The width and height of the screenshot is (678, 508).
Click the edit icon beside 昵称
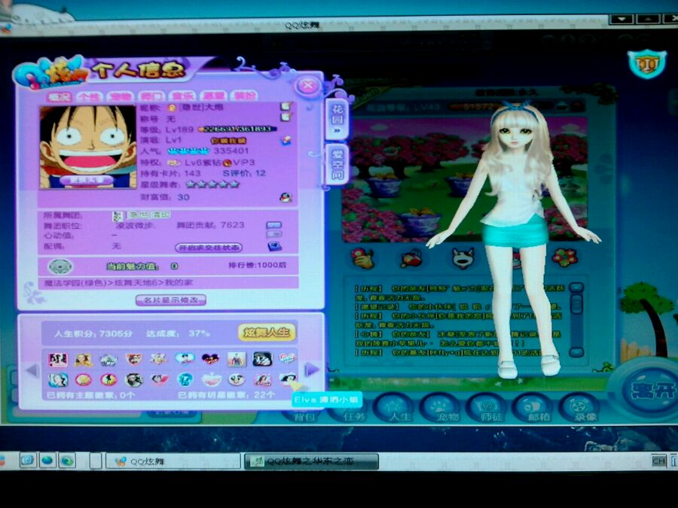tap(286, 106)
